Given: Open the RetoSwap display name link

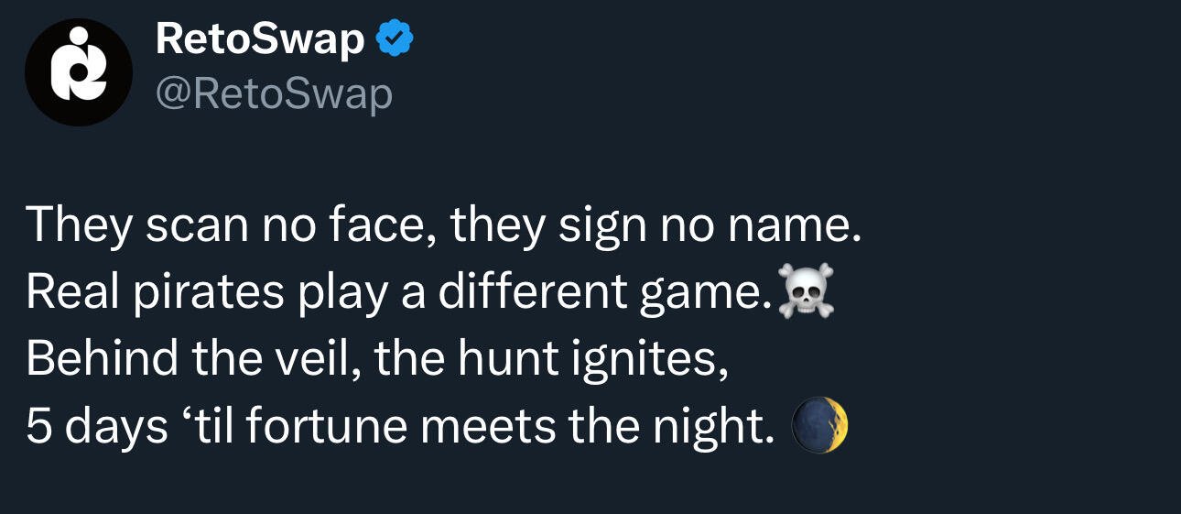Looking at the screenshot, I should coord(260,39).
